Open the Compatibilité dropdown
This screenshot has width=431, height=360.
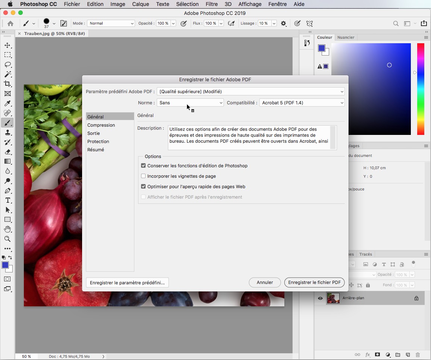pos(302,103)
